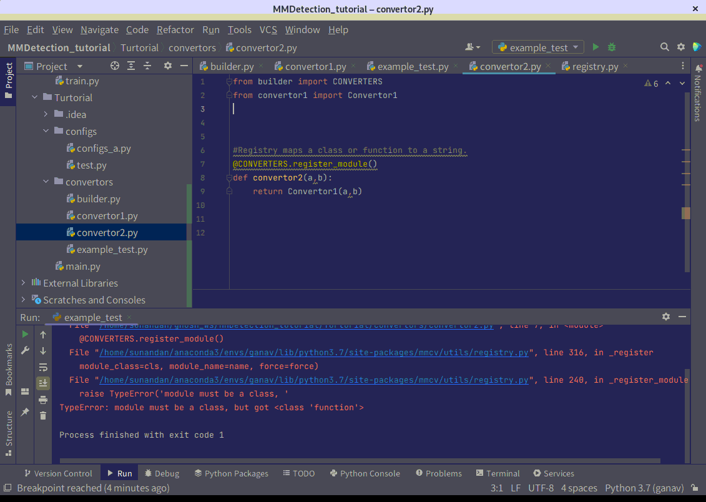
Task: Pin the Run tool window tab
Action: [x=24, y=413]
